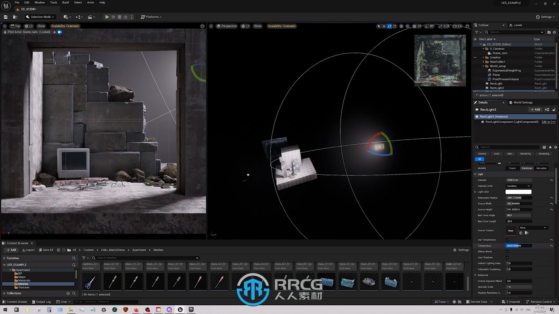Click the Content Browser Add button
This screenshot has height=314, width=559.
[11, 250]
